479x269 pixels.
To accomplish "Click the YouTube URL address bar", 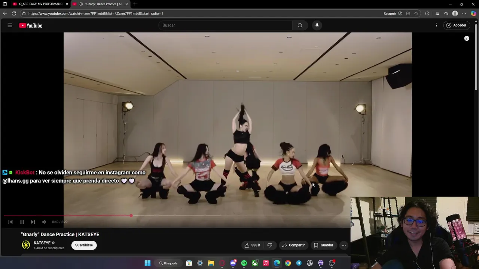I will coord(202,13).
